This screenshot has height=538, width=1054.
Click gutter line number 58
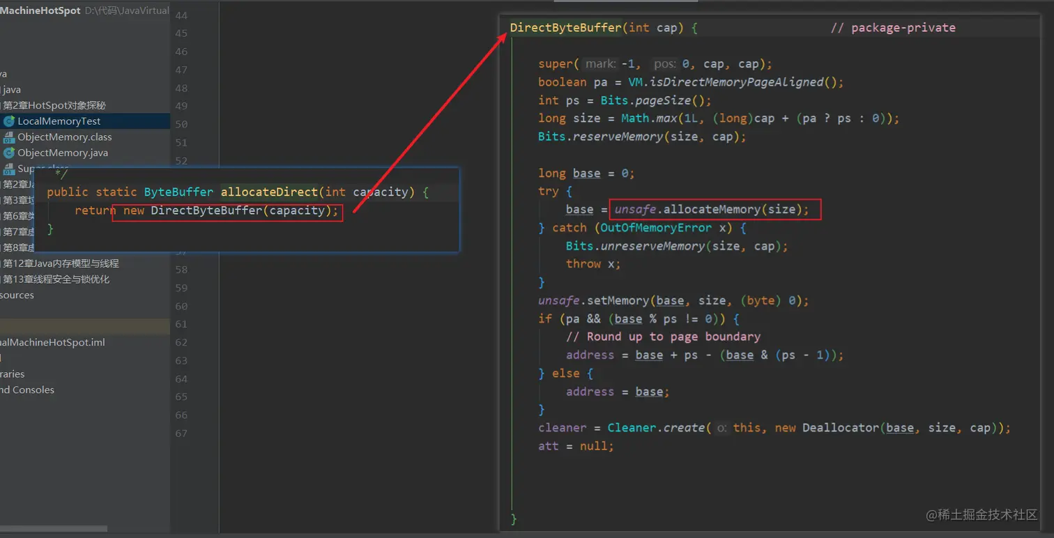point(181,270)
